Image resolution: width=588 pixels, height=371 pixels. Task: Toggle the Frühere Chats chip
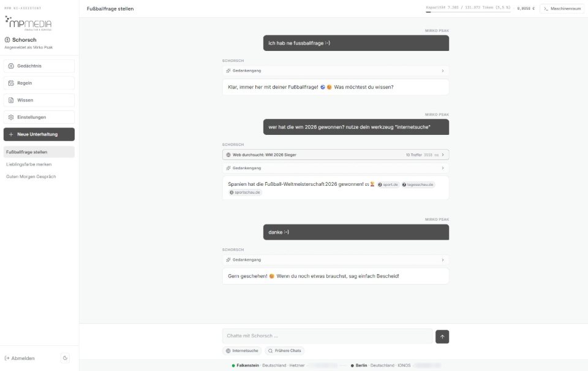pyautogui.click(x=284, y=351)
